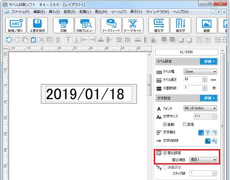230x180 pixels.
Task: Open the 差込項目 項目1 dropdown
Action: [203, 160]
